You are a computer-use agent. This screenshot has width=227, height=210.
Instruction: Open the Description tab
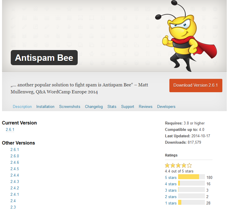point(22,106)
